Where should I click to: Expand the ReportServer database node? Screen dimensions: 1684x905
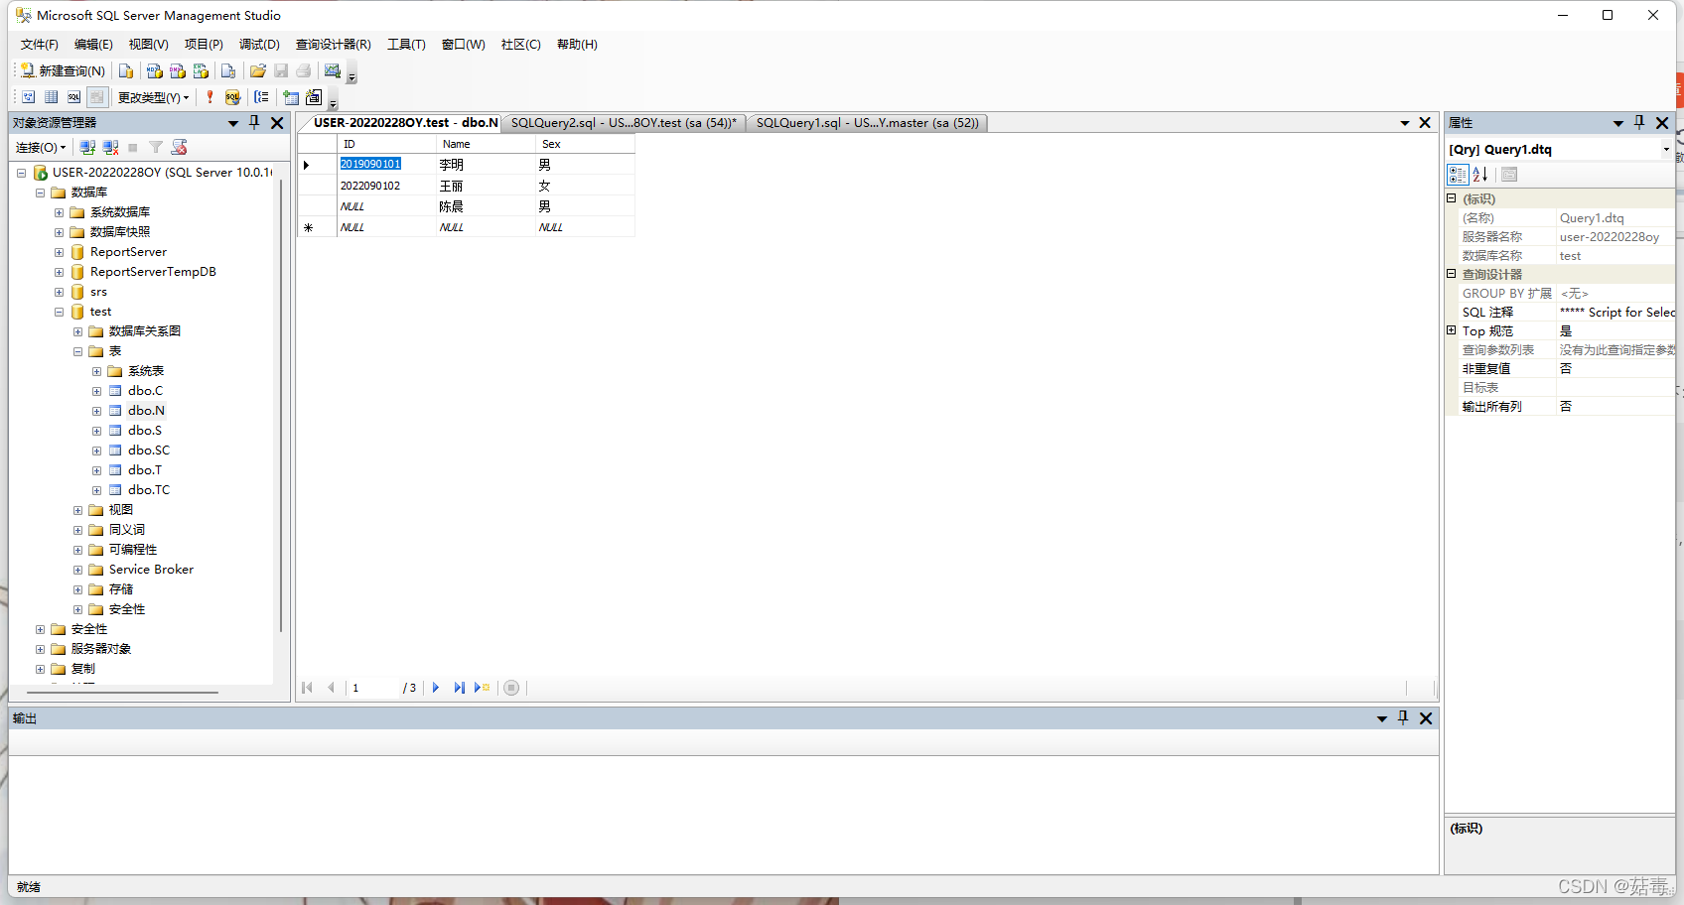point(60,252)
